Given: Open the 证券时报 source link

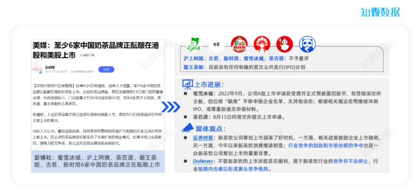Looking at the screenshot, I should [203, 138].
